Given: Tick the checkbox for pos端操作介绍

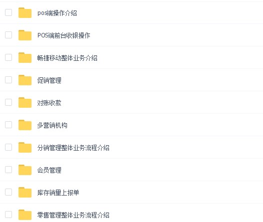Looking at the screenshot, I should [x=8, y=12].
